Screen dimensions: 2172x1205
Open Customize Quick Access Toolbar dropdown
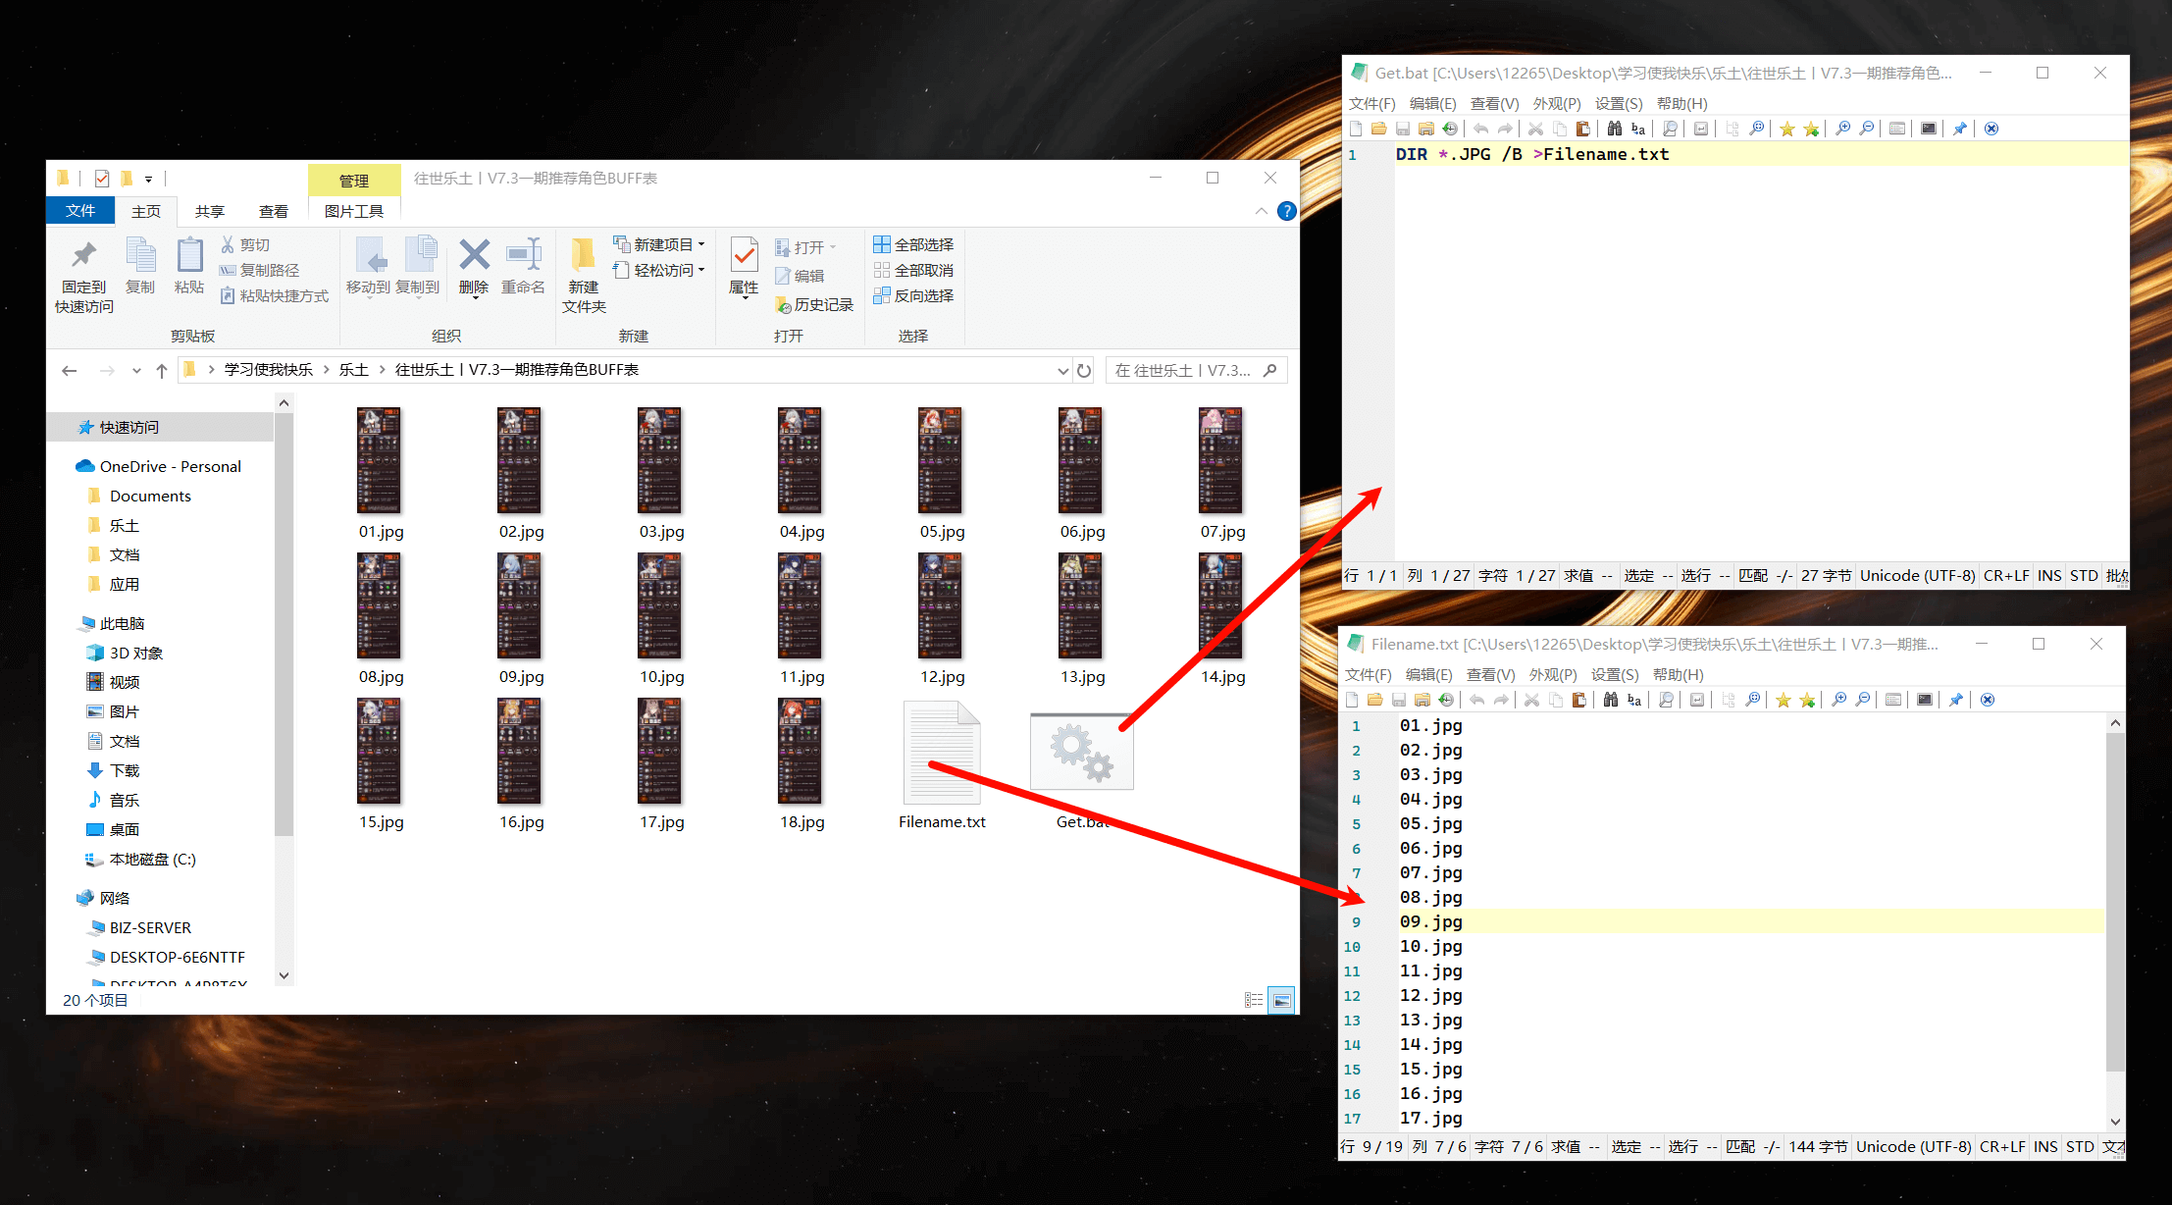(x=148, y=179)
